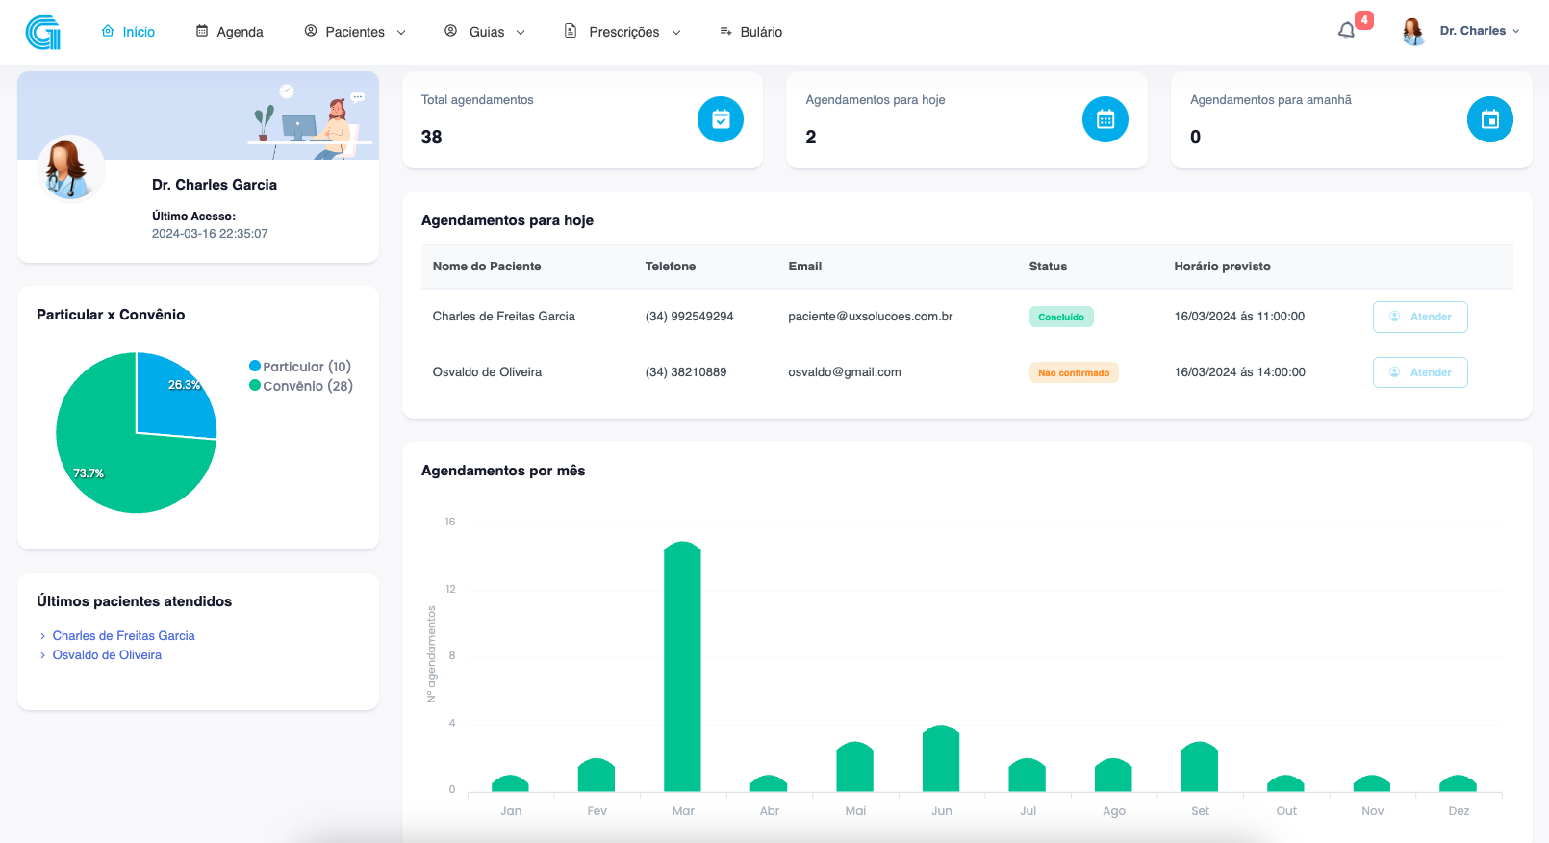Click the Total agendamentos value 38
Screen dimensions: 1549x843
(x=432, y=138)
